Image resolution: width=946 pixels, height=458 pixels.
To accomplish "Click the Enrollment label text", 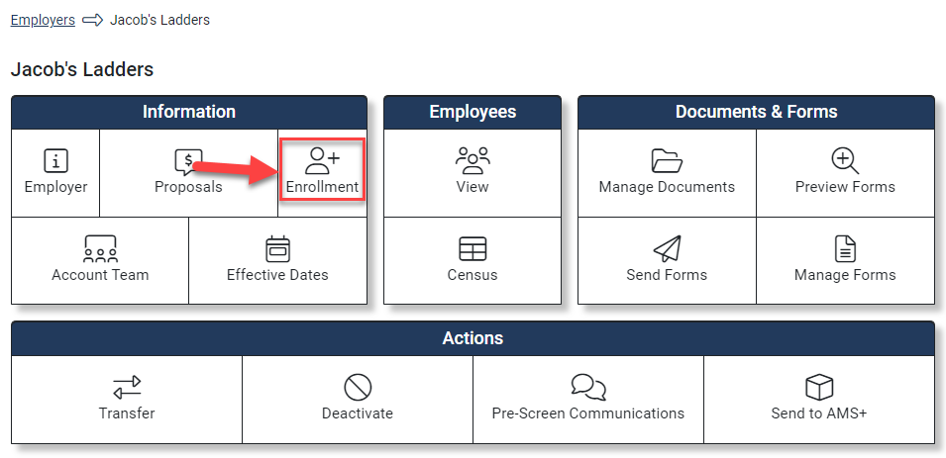I will [x=322, y=187].
